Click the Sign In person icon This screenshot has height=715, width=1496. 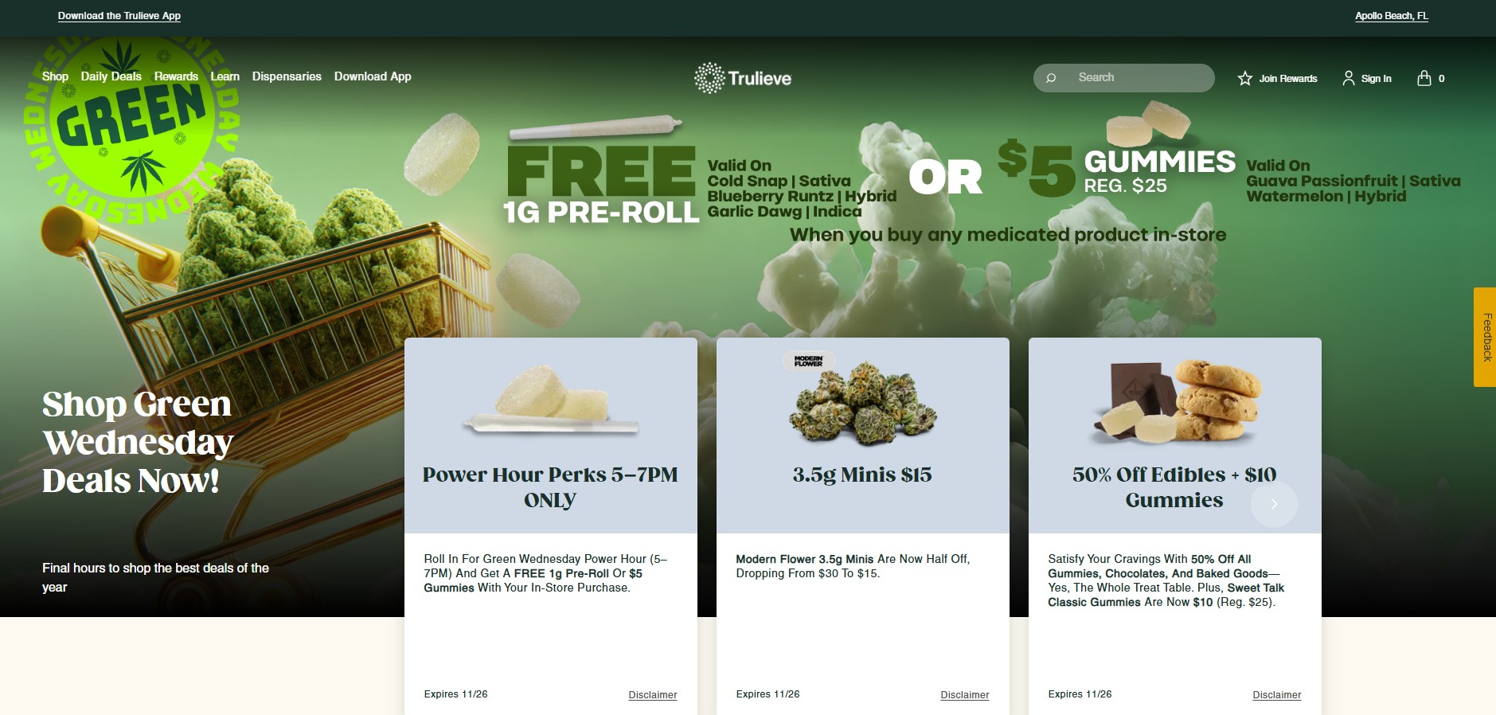1348,78
